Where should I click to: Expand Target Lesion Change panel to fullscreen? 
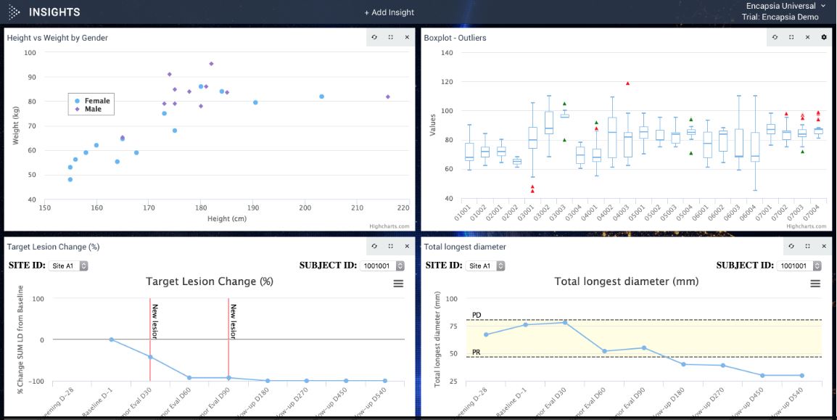click(x=391, y=246)
